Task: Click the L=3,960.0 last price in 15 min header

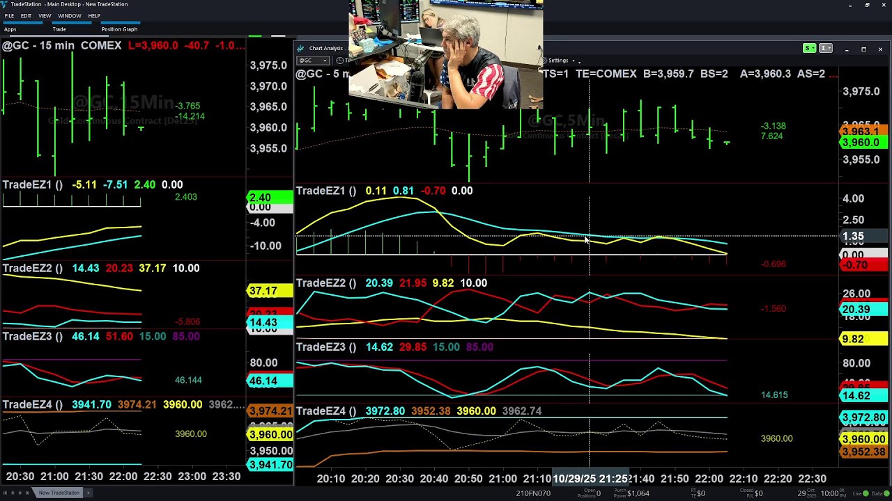Action: [153, 45]
